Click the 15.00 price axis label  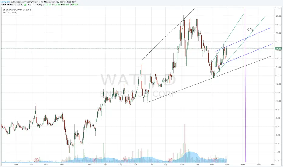tap(278, 59)
